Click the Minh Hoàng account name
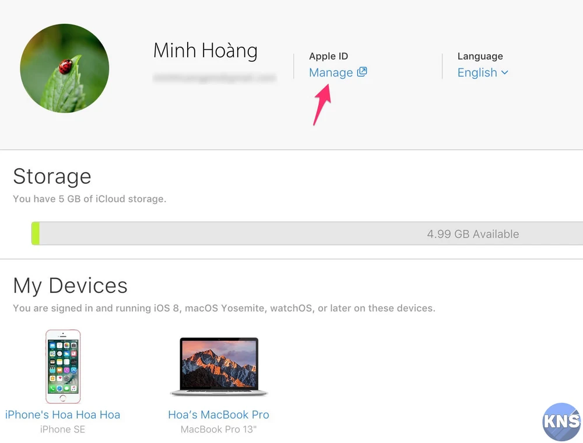The height and width of the screenshot is (443, 583). tap(205, 51)
